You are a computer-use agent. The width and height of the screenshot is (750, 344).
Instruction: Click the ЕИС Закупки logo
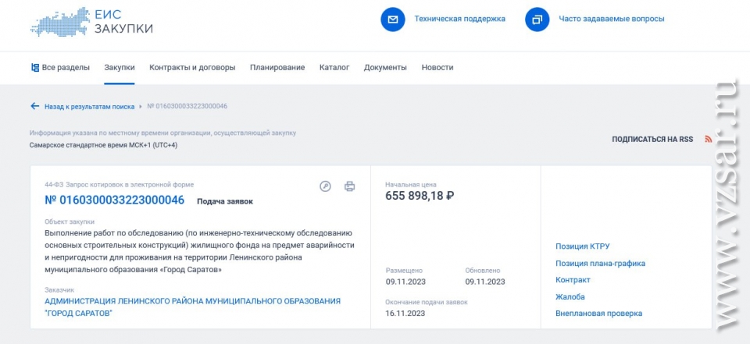pyautogui.click(x=92, y=22)
